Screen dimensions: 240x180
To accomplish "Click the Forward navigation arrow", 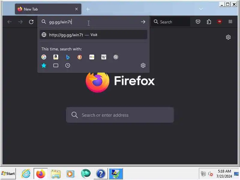I will point(20,22).
